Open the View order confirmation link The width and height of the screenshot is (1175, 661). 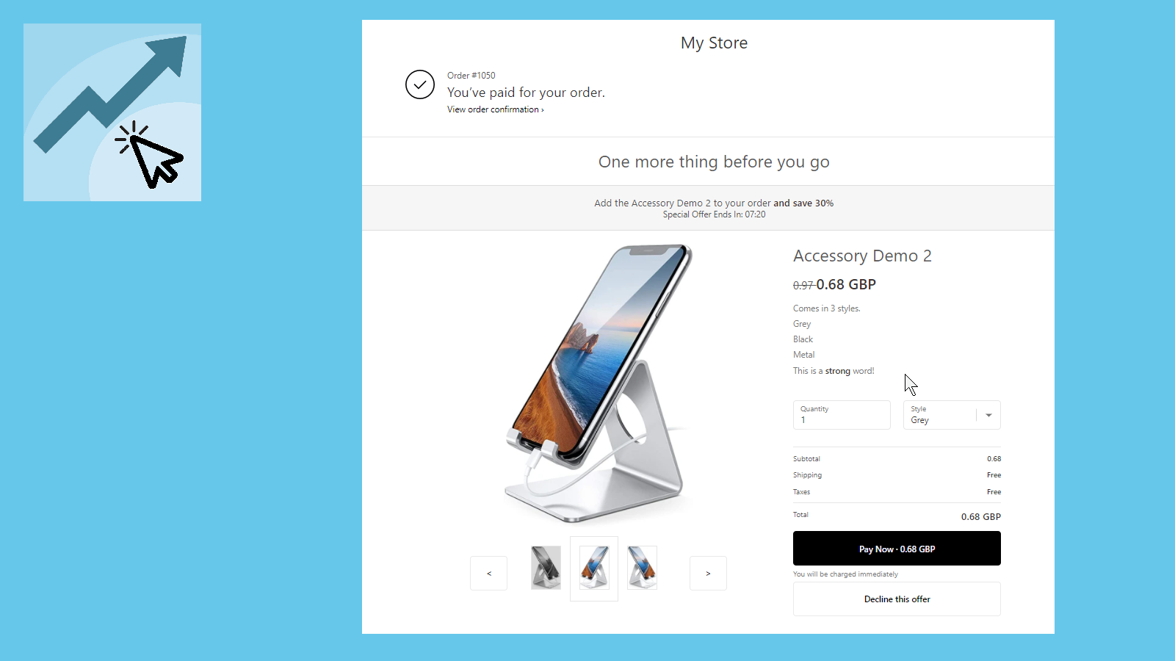coord(495,109)
